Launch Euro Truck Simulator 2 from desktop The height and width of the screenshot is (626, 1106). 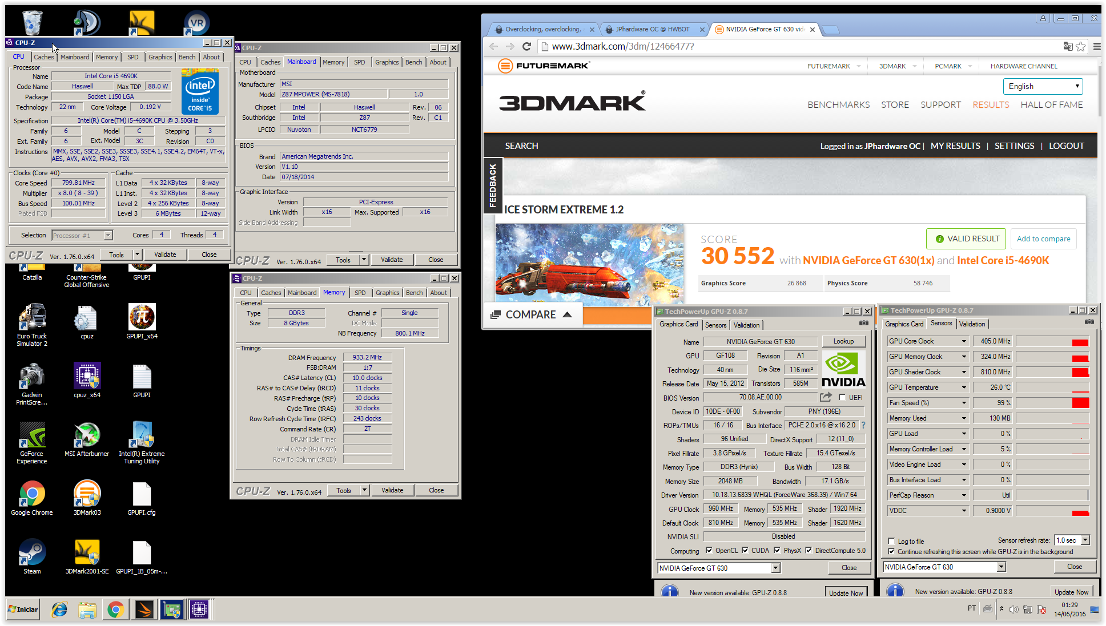click(x=32, y=325)
